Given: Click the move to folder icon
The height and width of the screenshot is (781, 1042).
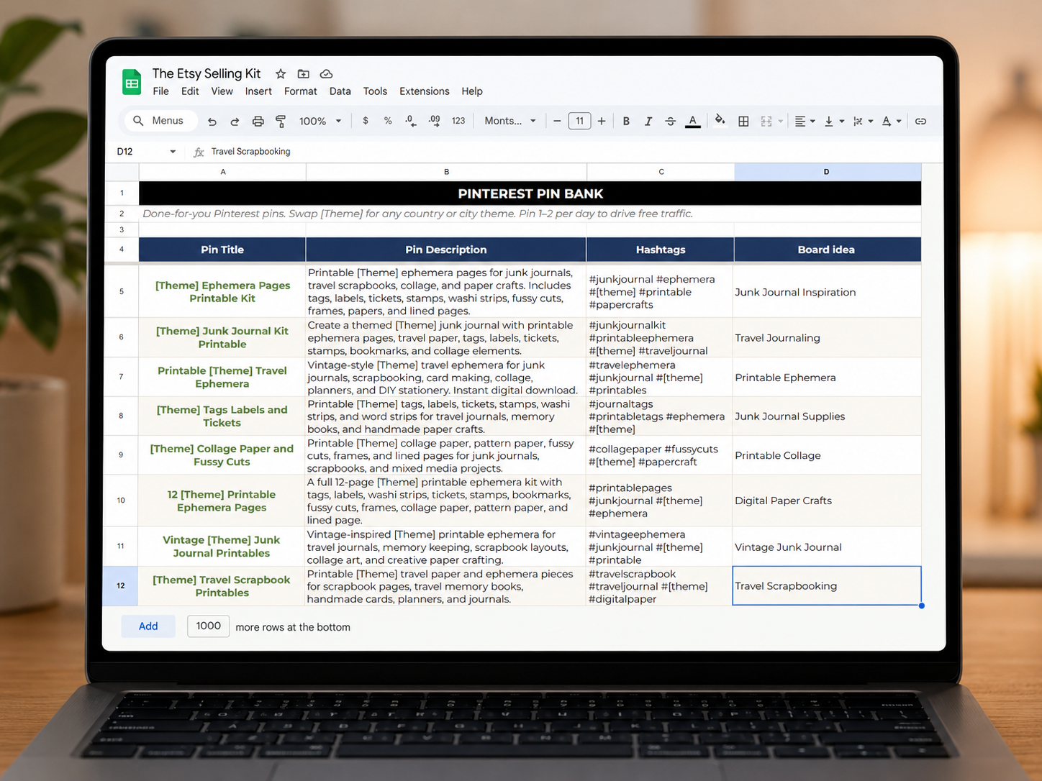Looking at the screenshot, I should tap(304, 74).
